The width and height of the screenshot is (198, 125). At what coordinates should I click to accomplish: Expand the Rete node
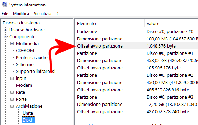coord(12,92)
